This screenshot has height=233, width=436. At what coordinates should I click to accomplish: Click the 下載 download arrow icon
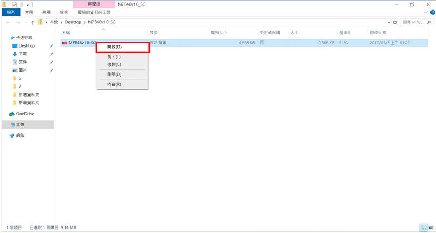(x=15, y=54)
